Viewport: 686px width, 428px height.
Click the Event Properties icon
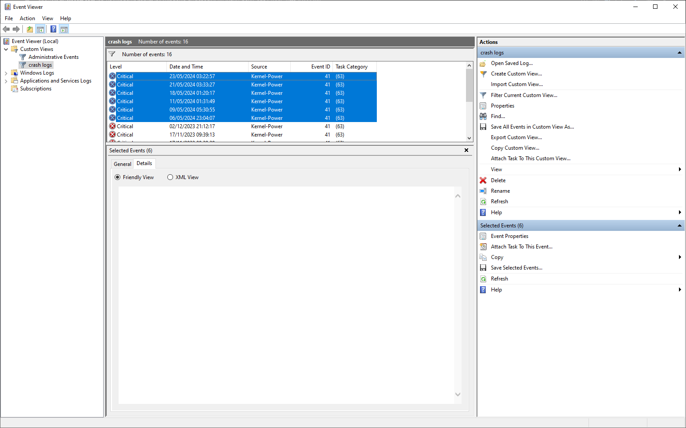[483, 236]
